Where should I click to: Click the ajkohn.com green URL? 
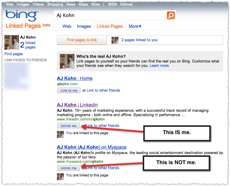(67, 84)
